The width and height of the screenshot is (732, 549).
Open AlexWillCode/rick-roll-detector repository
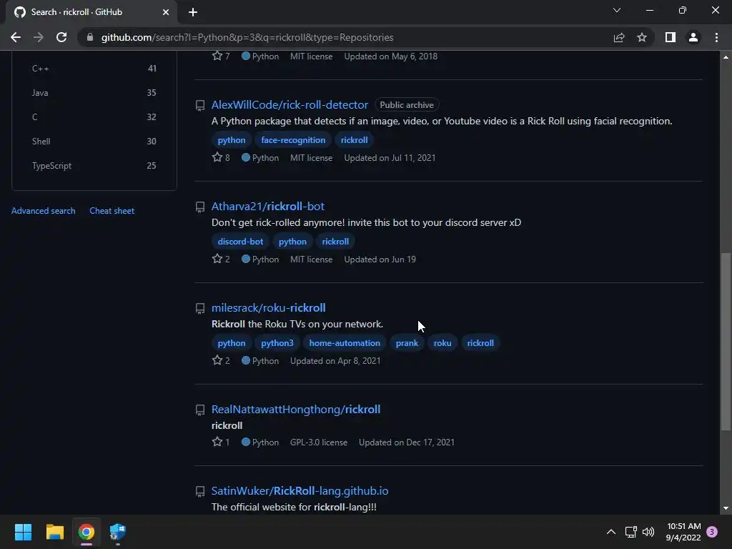pos(290,104)
